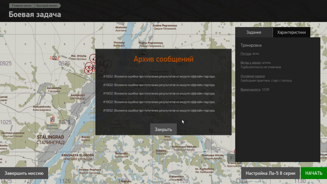Click the Тренировка heading
Screen dimensions: 327x184
[x=251, y=45]
